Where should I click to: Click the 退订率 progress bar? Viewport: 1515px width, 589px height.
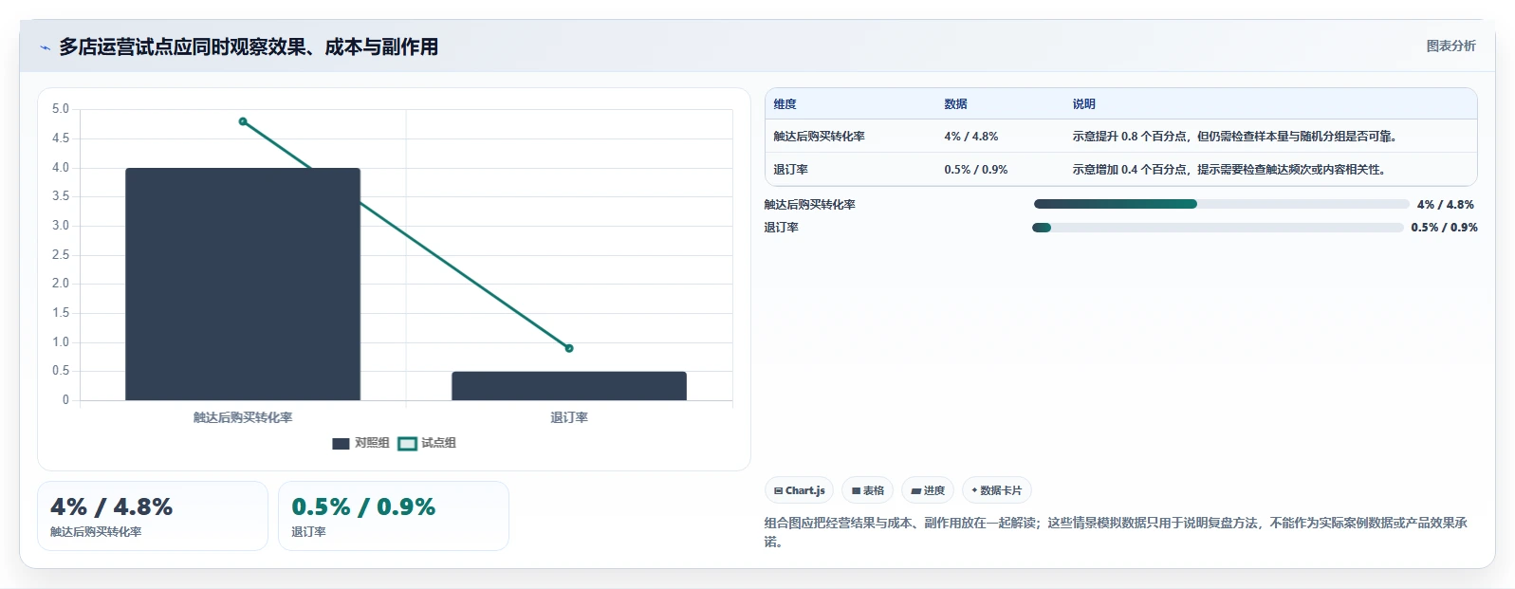tap(1218, 228)
